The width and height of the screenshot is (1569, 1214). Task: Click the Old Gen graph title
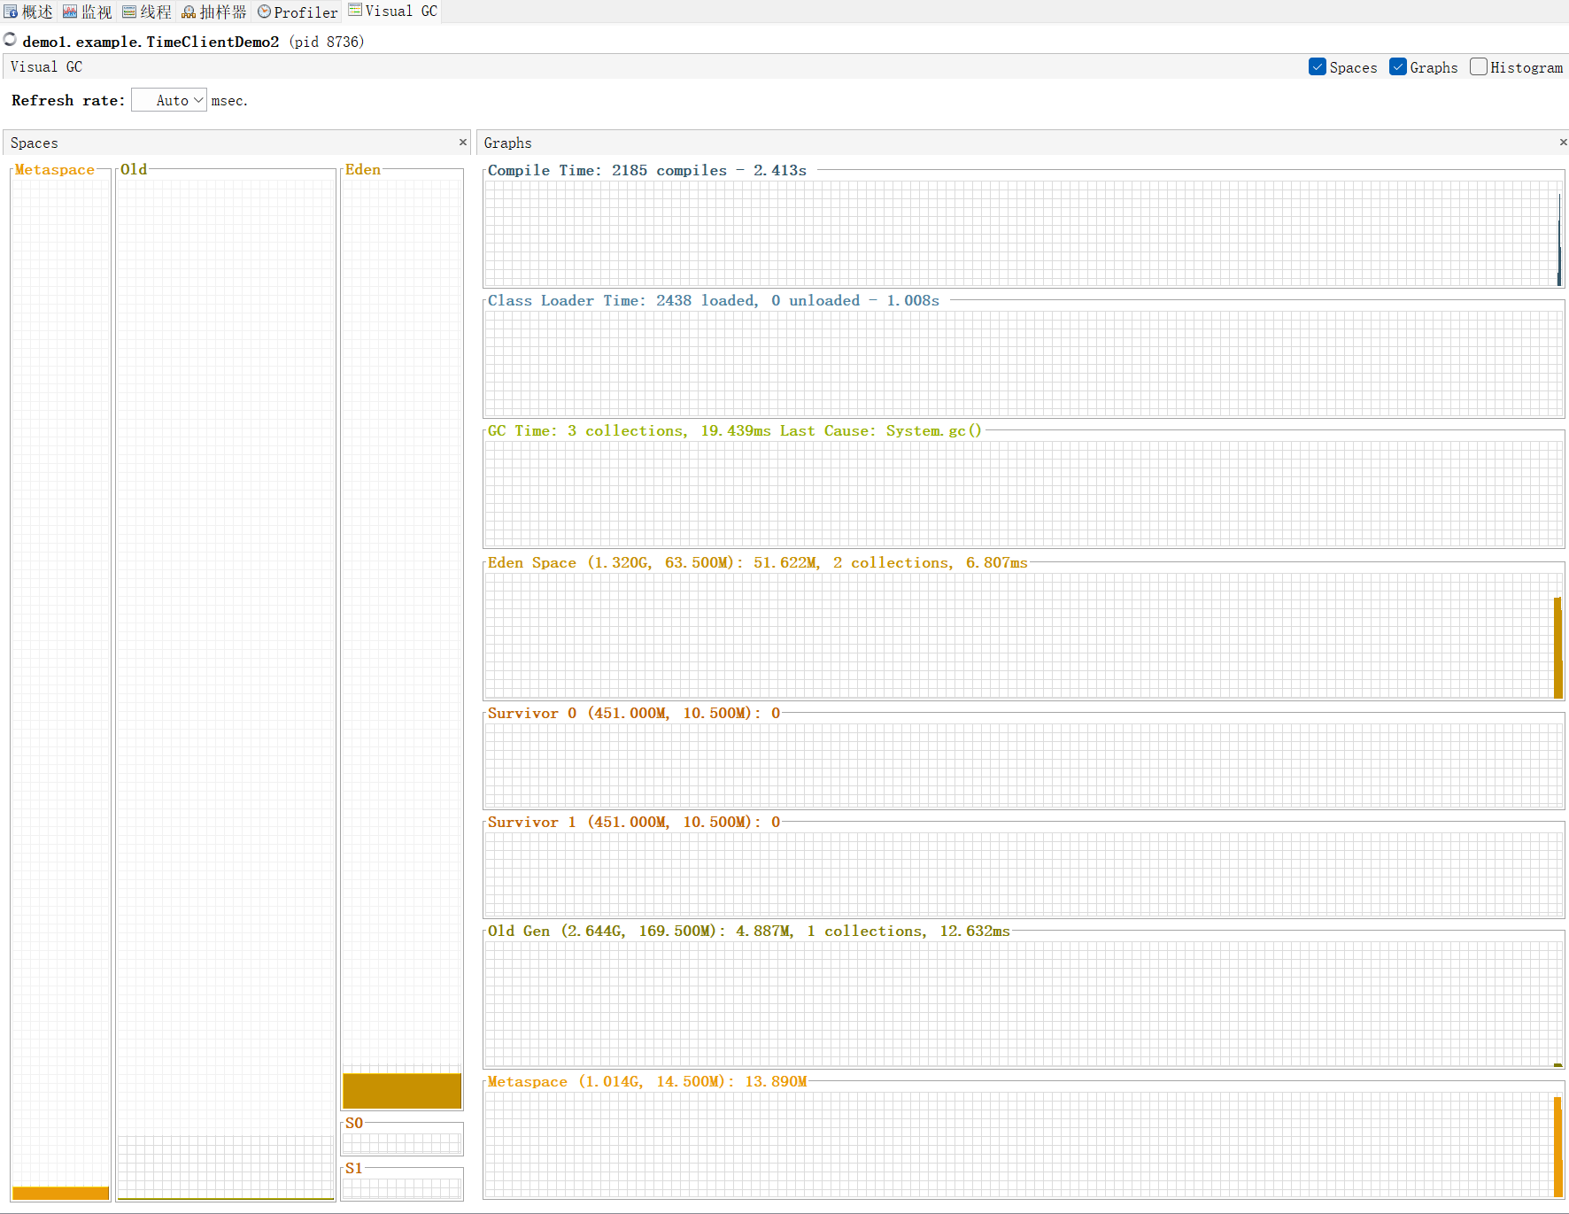point(748,931)
